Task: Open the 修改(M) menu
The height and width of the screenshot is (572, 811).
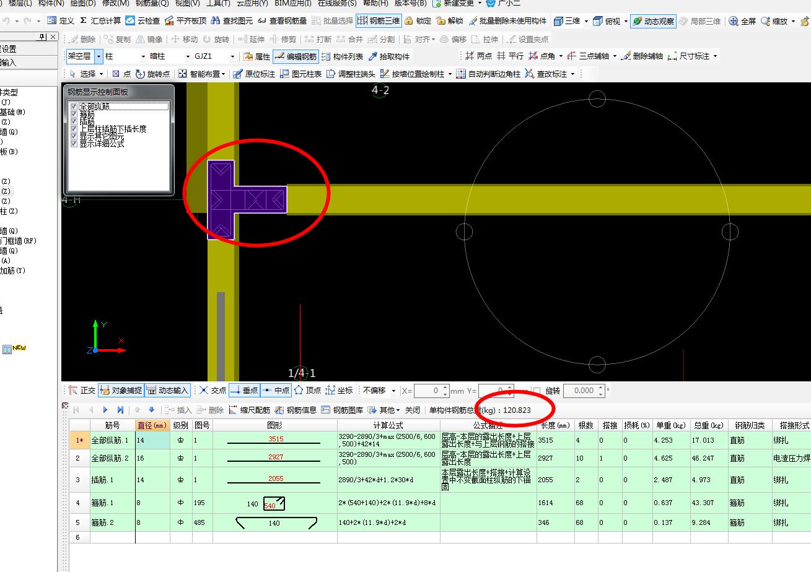Action: [115, 3]
